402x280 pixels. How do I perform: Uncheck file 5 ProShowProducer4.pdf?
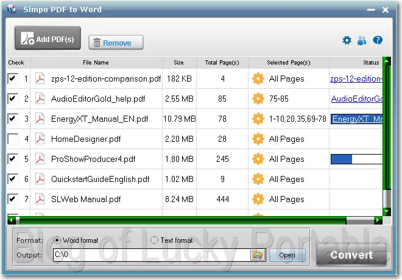(x=13, y=159)
